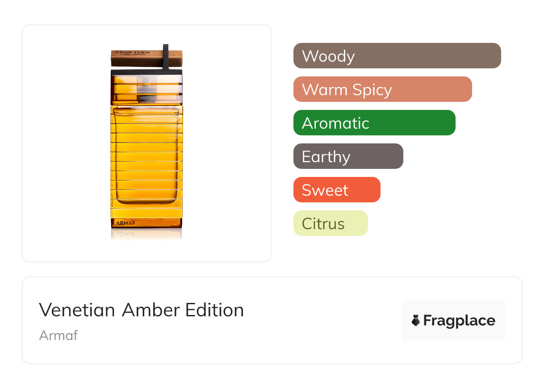Screen dimensions: 544x386
Task: Select the Woody accord bar
Action: coord(397,56)
